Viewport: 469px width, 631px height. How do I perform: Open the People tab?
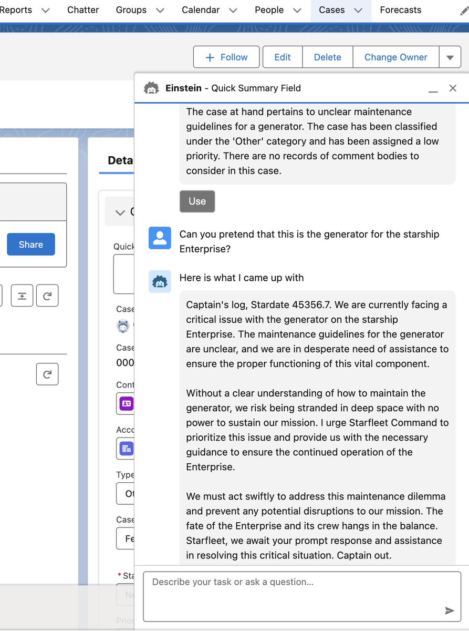[269, 10]
